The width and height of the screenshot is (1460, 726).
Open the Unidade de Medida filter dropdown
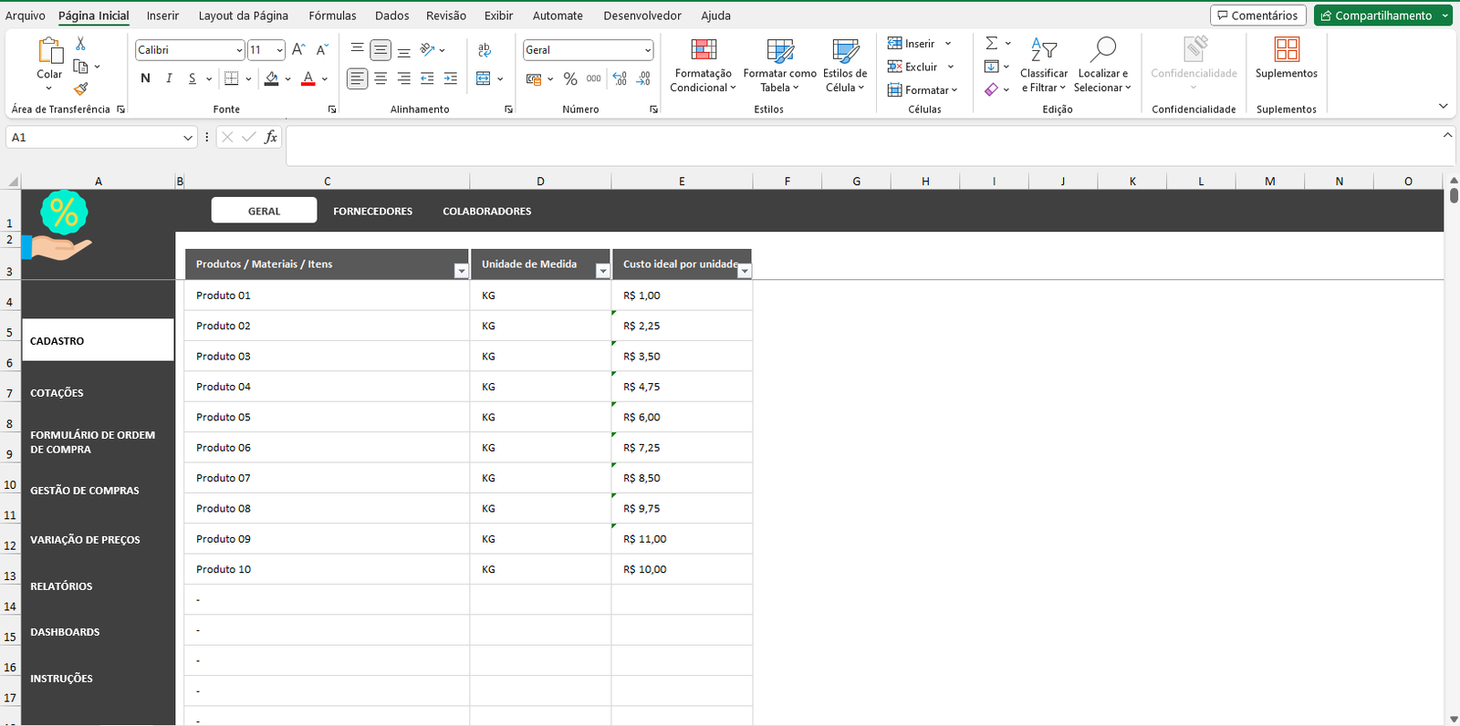point(602,271)
